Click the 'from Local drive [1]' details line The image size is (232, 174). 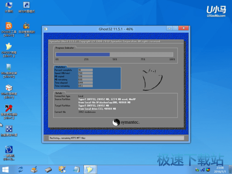[x=97, y=109]
